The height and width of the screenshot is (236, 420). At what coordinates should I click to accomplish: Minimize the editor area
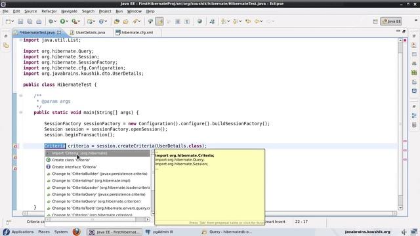[398, 31]
